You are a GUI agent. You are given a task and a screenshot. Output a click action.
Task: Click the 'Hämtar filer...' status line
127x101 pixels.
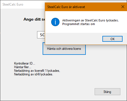[23, 67]
